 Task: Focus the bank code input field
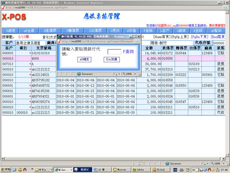(114, 52)
